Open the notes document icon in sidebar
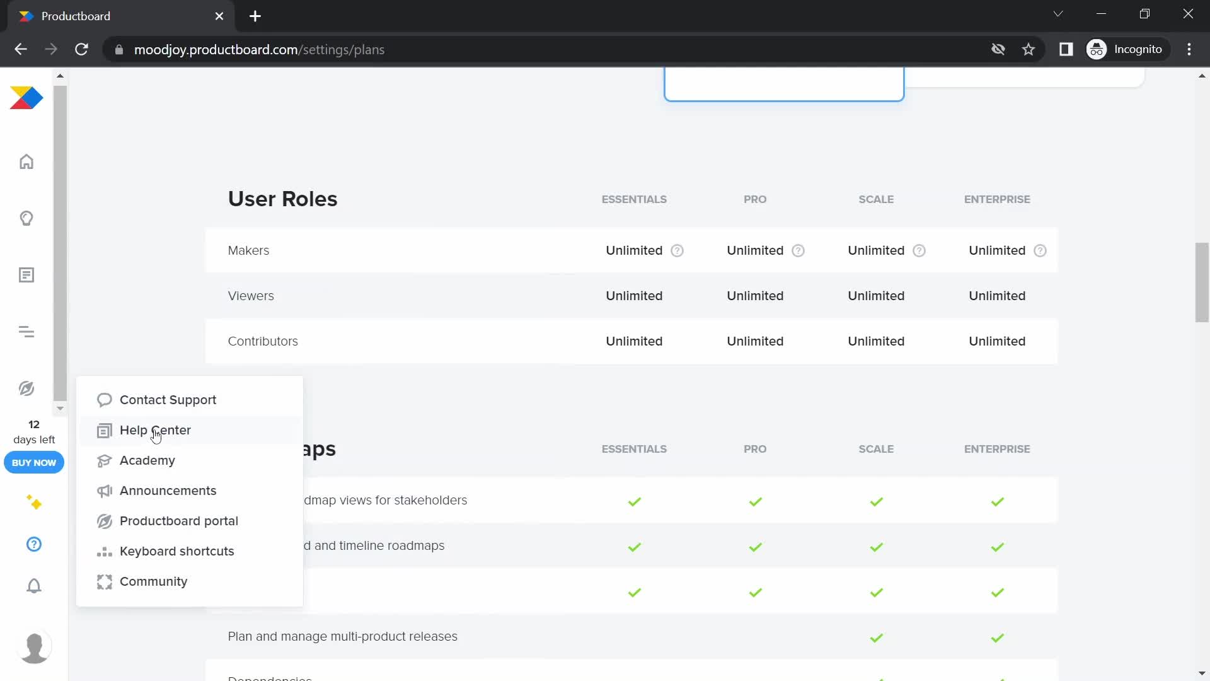 (x=26, y=275)
